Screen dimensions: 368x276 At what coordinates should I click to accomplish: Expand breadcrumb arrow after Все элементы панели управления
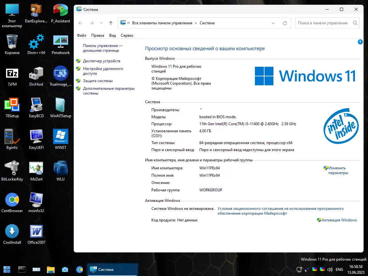click(196, 23)
